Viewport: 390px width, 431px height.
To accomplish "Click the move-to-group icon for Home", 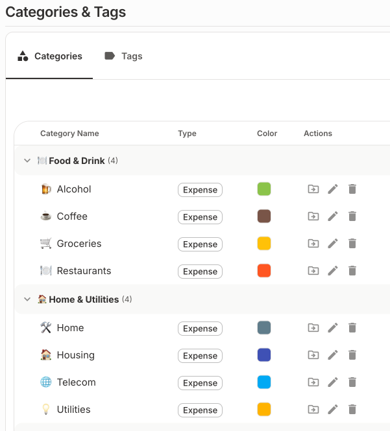I will click(x=313, y=328).
